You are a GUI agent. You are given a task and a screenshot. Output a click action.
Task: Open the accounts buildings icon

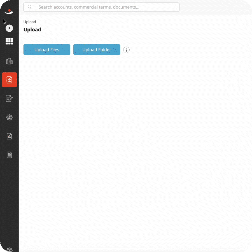tap(9, 61)
